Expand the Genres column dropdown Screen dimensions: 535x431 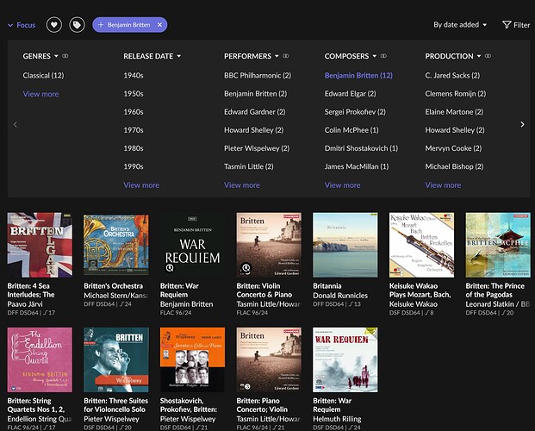56,56
